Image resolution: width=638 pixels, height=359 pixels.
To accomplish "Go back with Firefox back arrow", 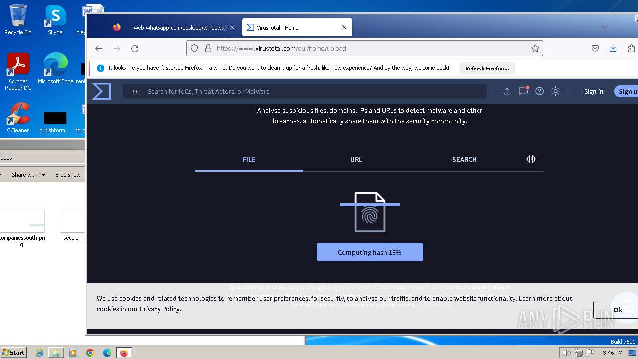I will click(99, 48).
